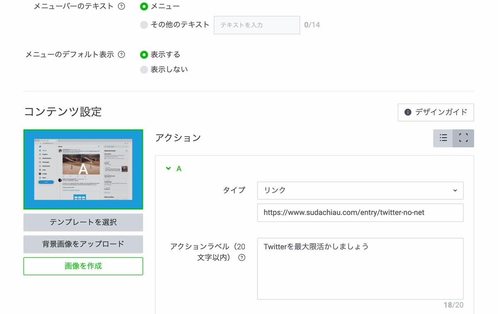
Task: Click the rich menu preview image area A
Action: 83,169
